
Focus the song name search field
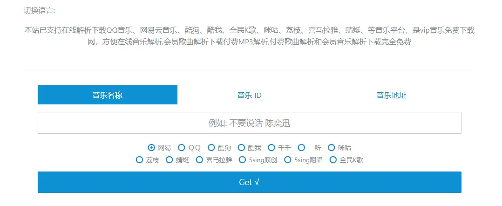250,123
